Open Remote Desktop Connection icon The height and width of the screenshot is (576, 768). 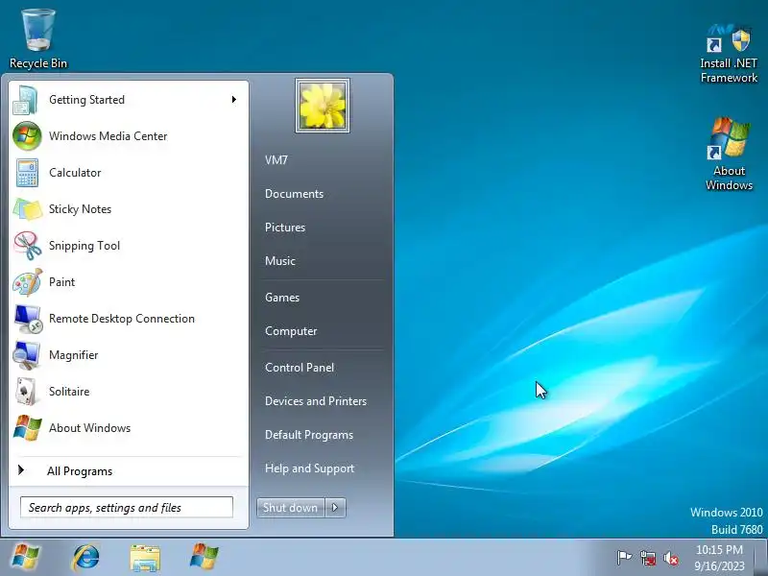(x=28, y=319)
